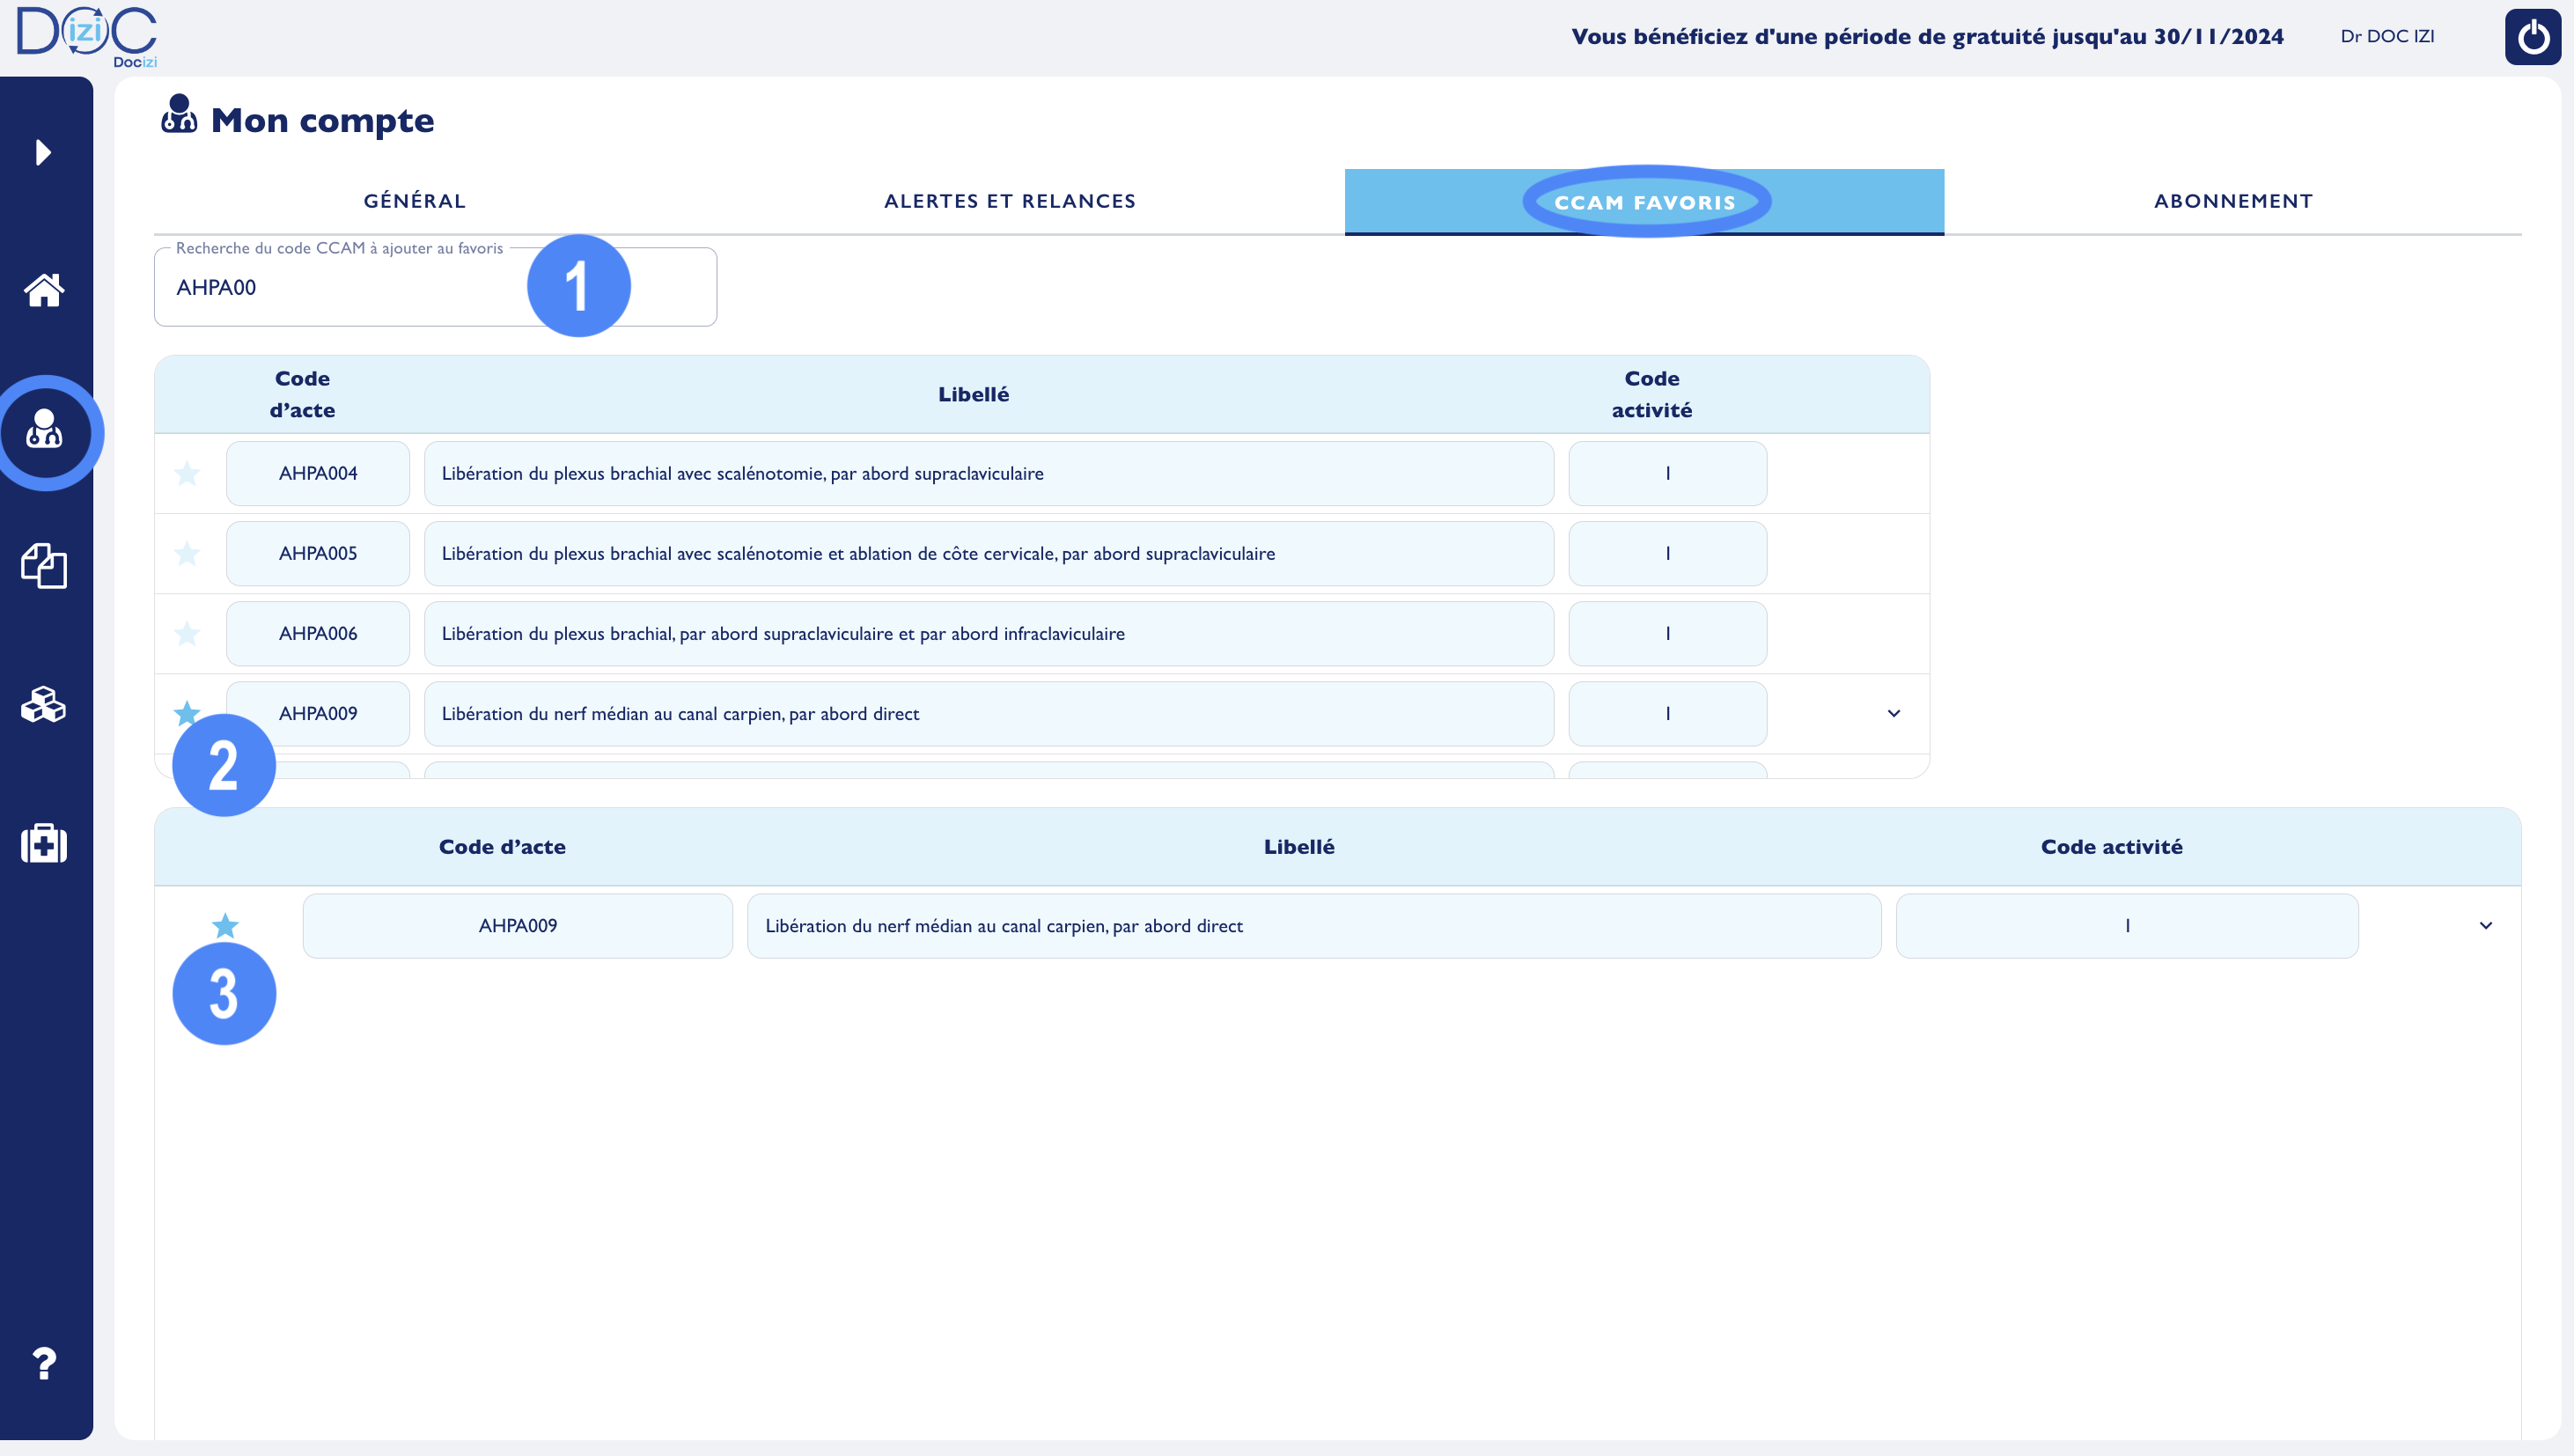Click the label mentioning 'par abord infraclaviculaire'
Screen dimensions: 2574x1456
988,633
